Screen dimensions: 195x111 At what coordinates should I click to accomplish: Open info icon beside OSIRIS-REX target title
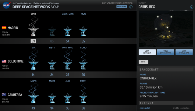pos(192,7)
